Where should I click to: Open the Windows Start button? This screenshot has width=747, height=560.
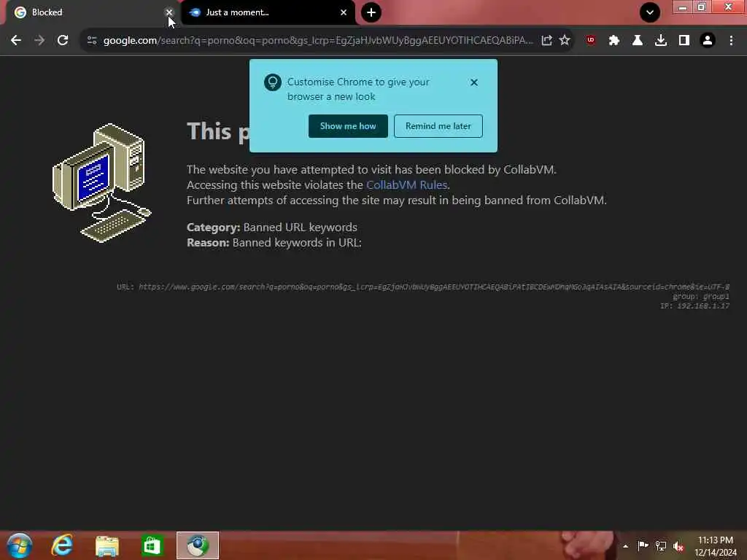pyautogui.click(x=20, y=545)
